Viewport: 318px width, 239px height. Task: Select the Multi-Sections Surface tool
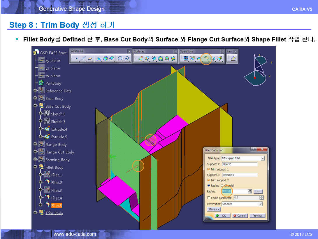(167, 58)
